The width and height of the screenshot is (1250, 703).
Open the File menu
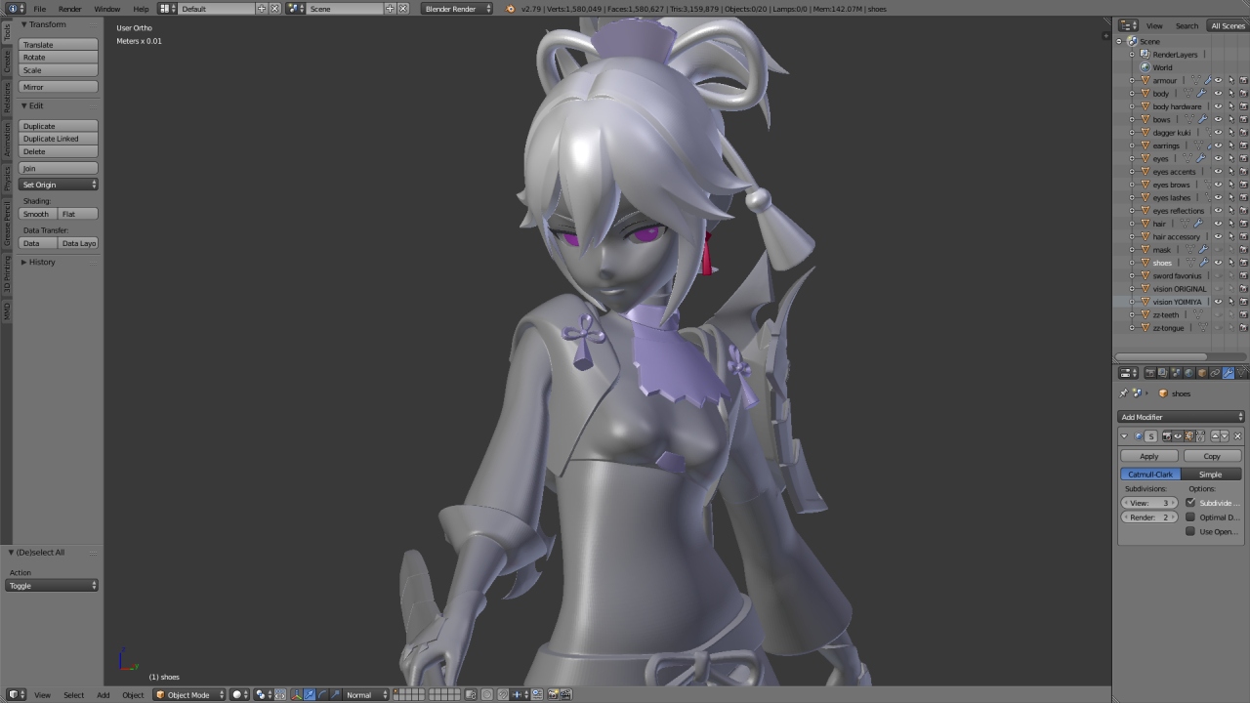[x=40, y=9]
